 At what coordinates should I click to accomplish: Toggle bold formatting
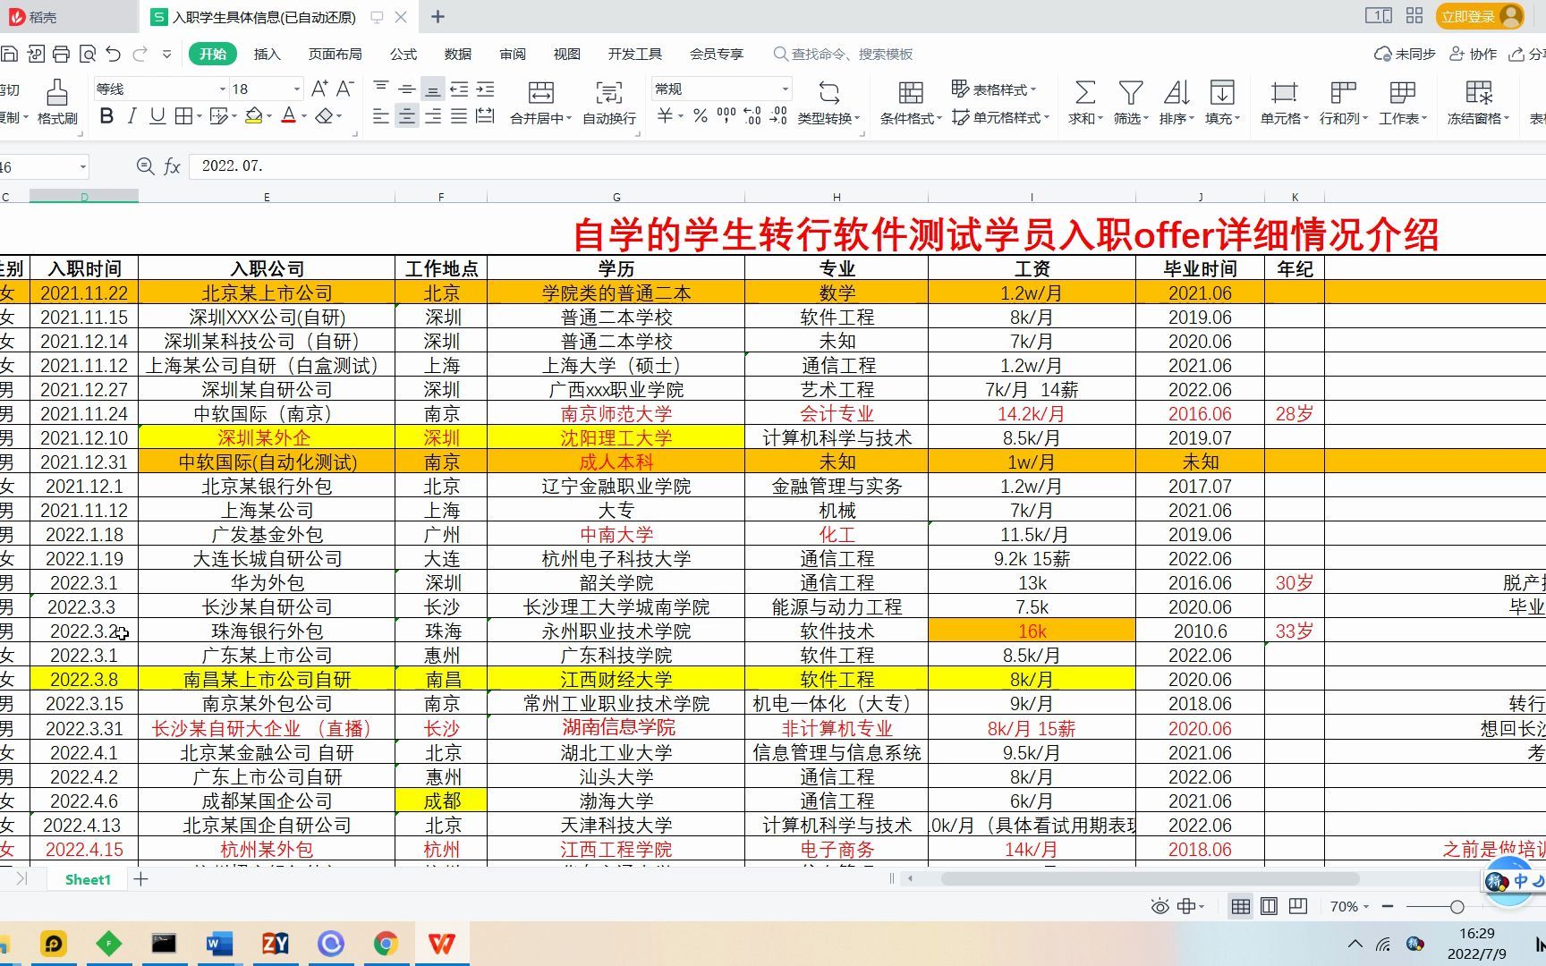[106, 116]
